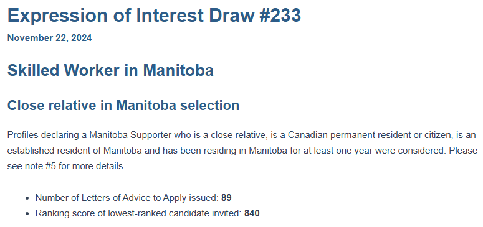Click the word 'Manitoba' in Skilled Worker heading
This screenshot has width=483, height=227.
[178, 70]
